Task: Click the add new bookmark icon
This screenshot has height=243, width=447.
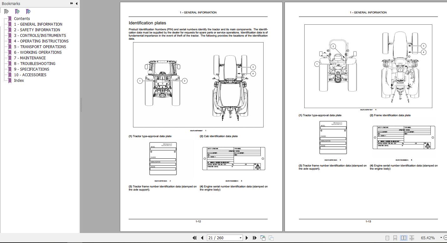Action: point(17,12)
